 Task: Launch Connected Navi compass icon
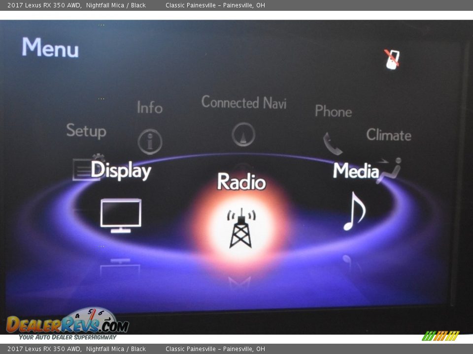243,134
